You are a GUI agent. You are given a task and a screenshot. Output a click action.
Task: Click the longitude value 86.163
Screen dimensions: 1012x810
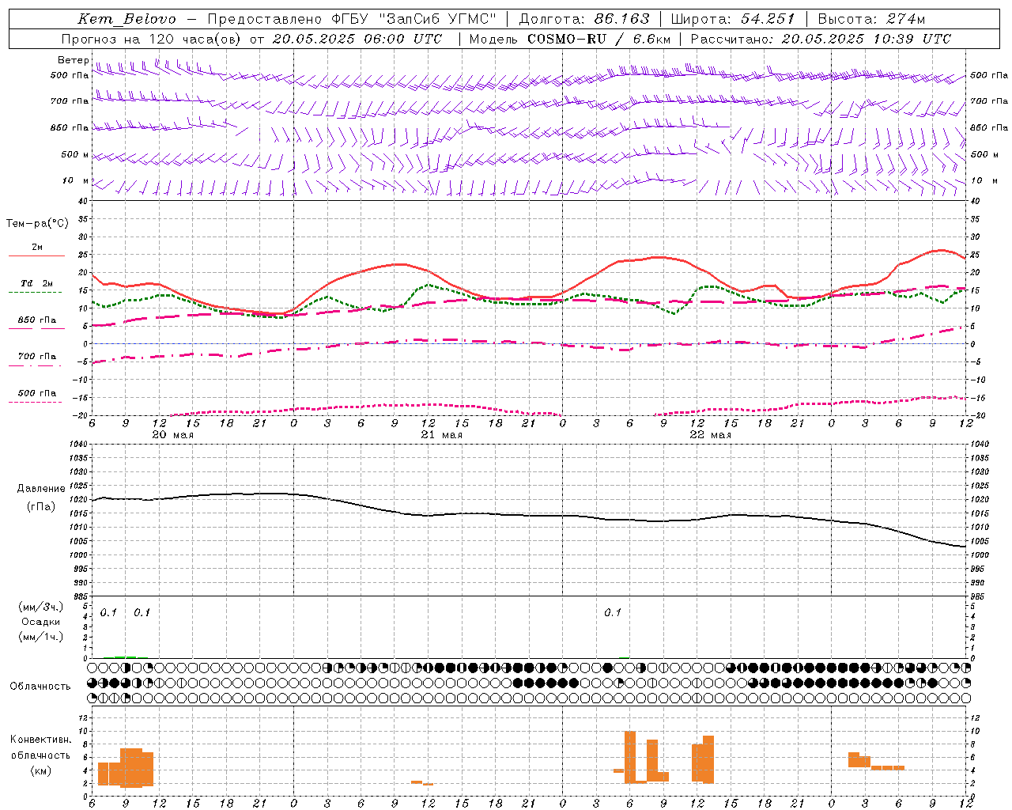click(x=621, y=19)
